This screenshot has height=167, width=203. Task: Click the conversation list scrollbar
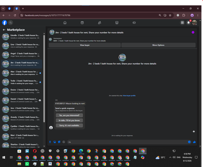44,79
